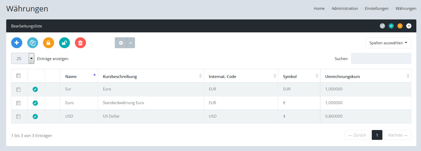
Task: Click the copy entries icon
Action: coord(33,43)
